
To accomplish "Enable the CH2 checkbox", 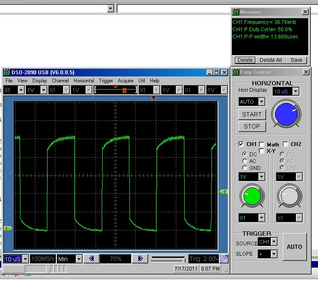I will click(285, 144).
